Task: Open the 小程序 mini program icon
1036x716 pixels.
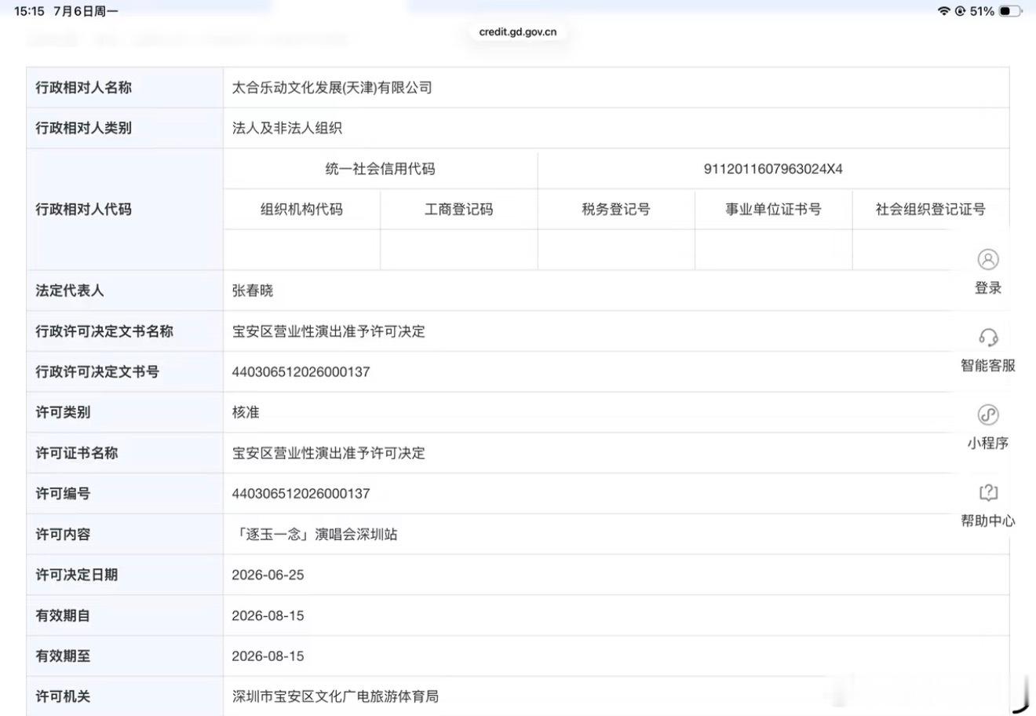Action: [x=988, y=415]
